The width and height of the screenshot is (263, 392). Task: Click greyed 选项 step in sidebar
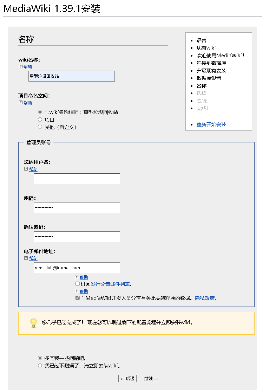[x=201, y=93]
